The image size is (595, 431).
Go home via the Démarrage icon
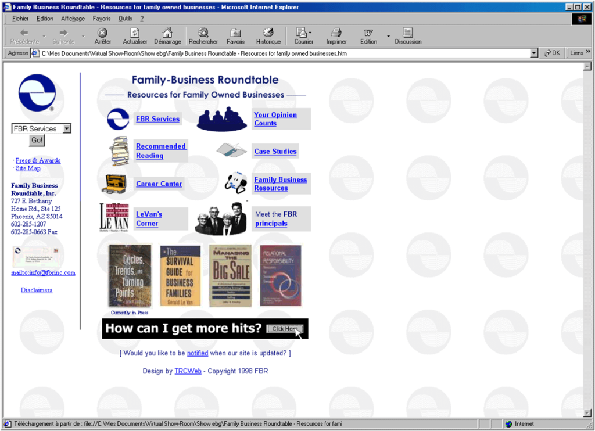(x=167, y=33)
